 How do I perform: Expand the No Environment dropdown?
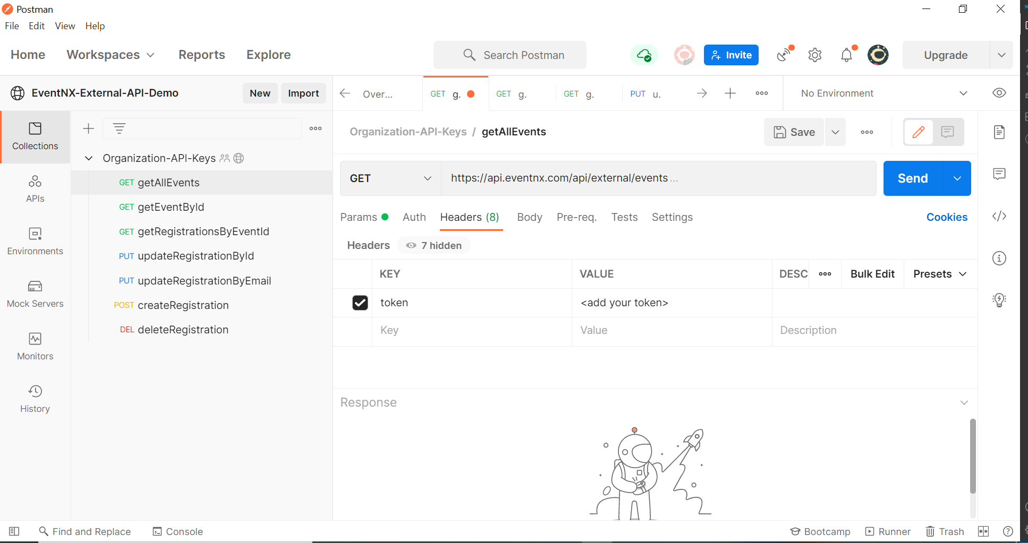pos(883,93)
